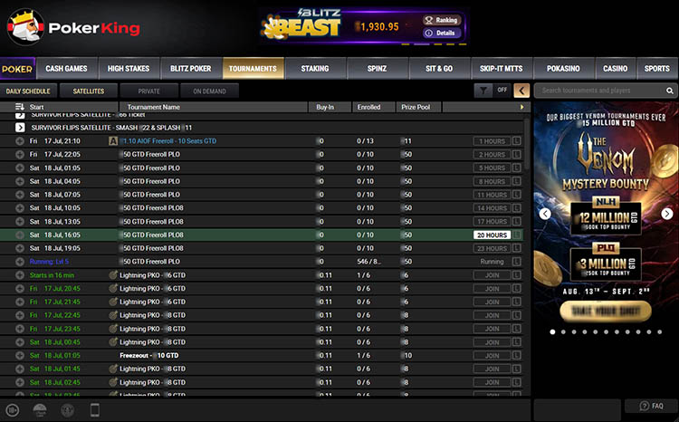This screenshot has width=679, height=422.
Task: Click plus icon for the Running Lvl 5 row
Action: [20, 262]
